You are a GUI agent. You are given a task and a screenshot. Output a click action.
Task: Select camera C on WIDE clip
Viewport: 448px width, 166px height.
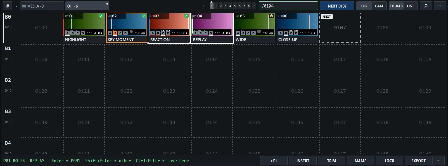click(248, 33)
